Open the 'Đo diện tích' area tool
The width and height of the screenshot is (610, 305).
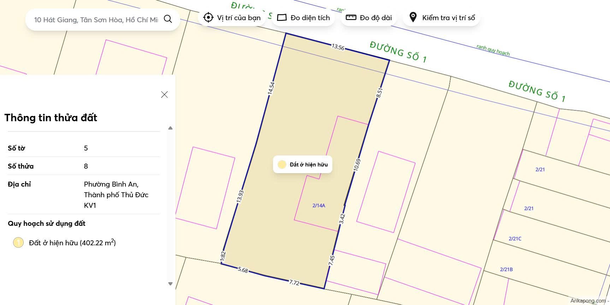(303, 18)
